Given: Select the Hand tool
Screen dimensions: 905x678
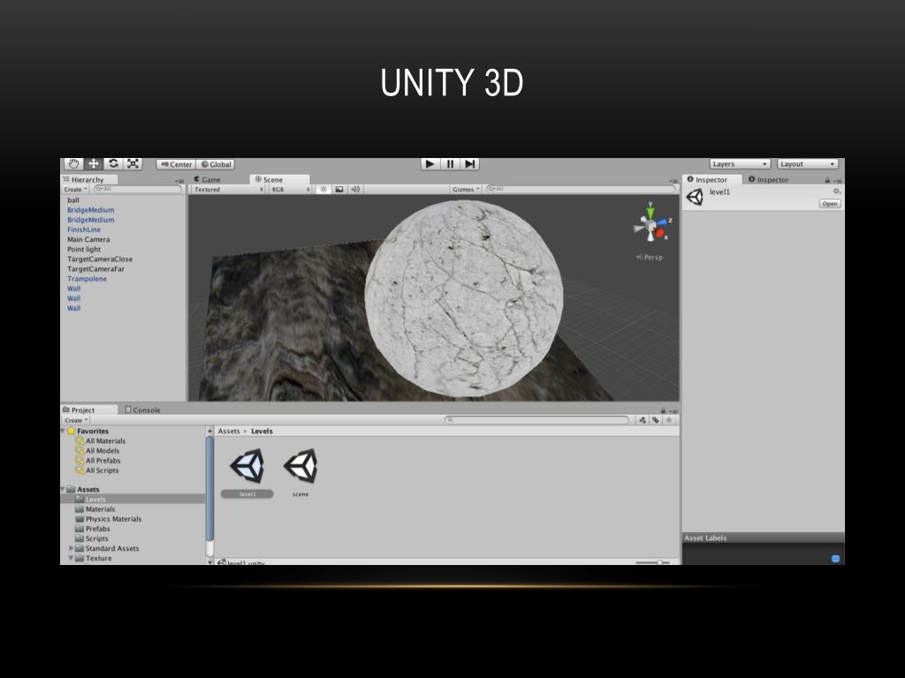Looking at the screenshot, I should pos(73,163).
